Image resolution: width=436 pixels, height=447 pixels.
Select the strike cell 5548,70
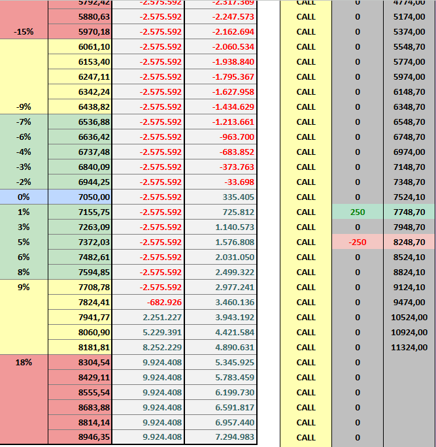click(x=409, y=47)
